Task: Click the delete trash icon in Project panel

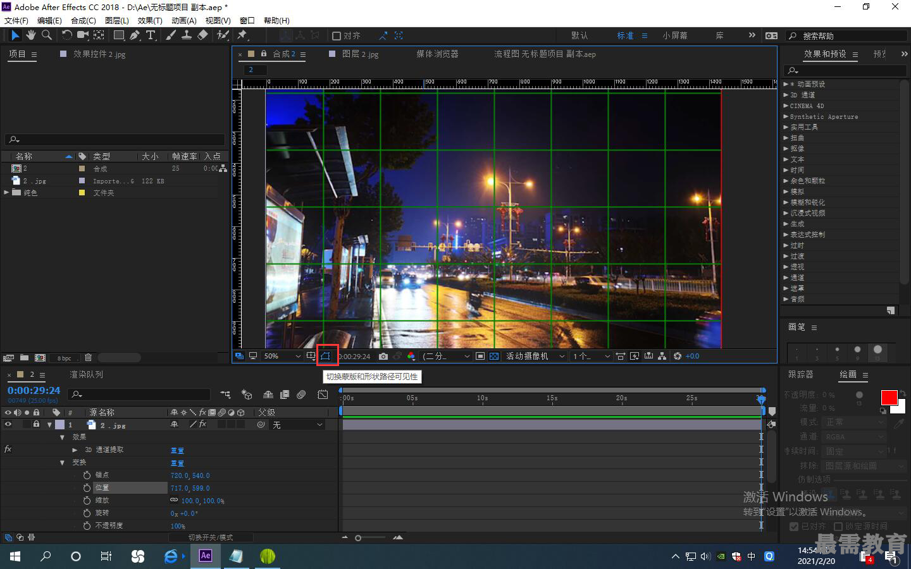Action: tap(88, 358)
